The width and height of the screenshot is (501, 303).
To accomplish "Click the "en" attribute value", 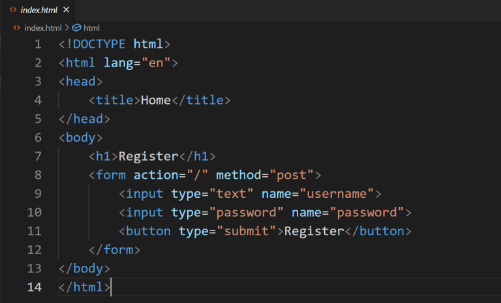I will 156,63.
